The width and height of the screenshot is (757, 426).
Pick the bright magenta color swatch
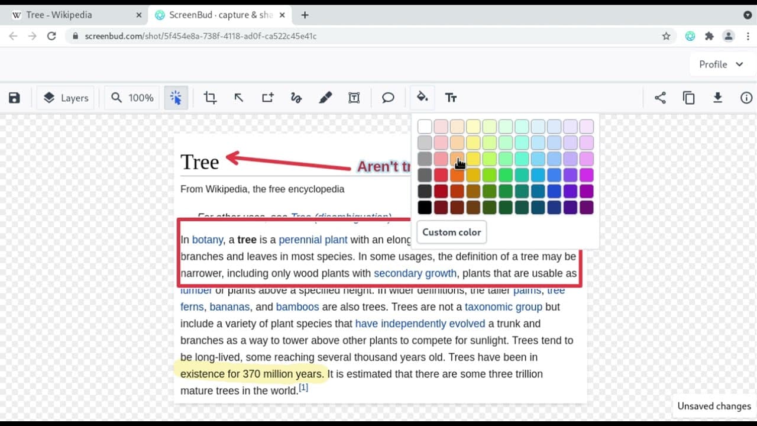click(586, 175)
